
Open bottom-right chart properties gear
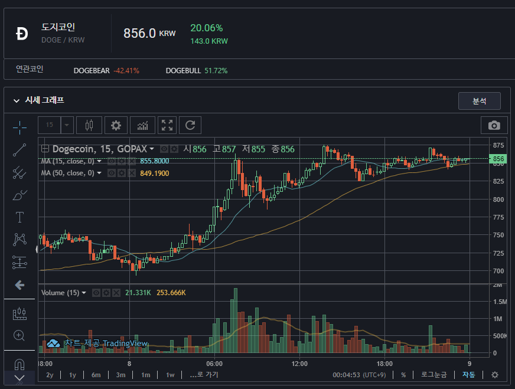click(x=495, y=375)
